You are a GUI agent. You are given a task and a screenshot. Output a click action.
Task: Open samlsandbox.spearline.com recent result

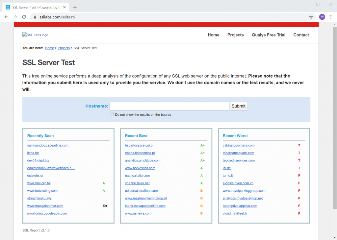pos(48,145)
